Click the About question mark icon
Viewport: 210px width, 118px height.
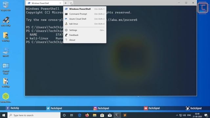pyautogui.click(x=66, y=40)
